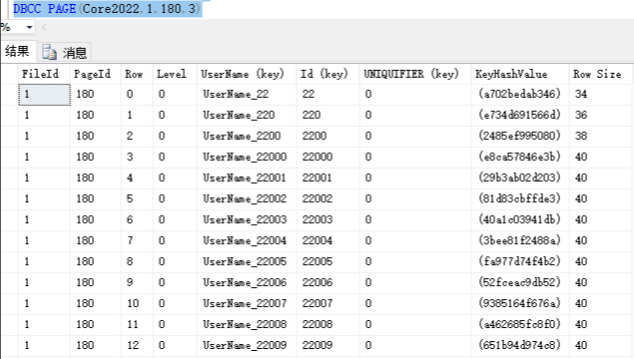Screen dimensions: 634x359
Task: Click the Level column header
Action: tap(175, 74)
